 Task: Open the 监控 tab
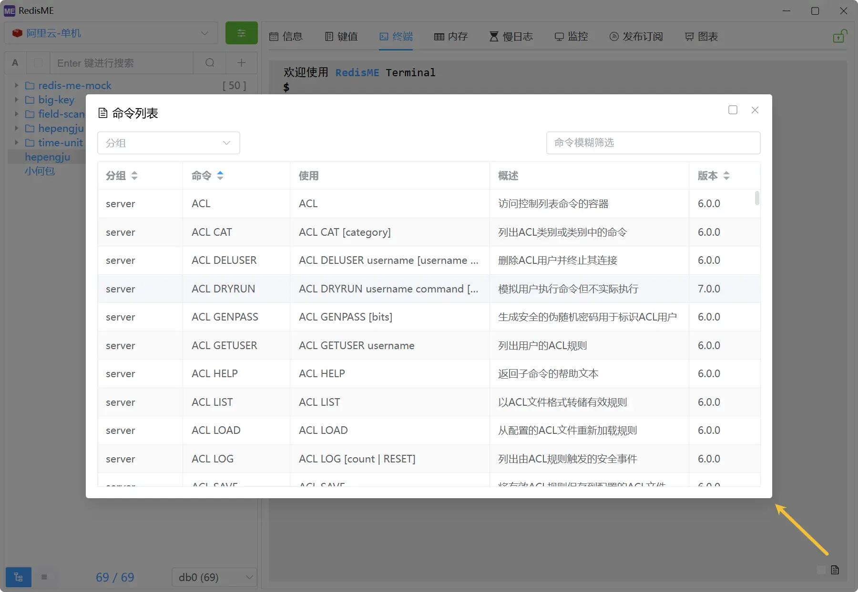571,36
